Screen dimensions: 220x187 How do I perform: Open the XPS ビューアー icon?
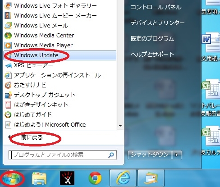(x=8, y=65)
